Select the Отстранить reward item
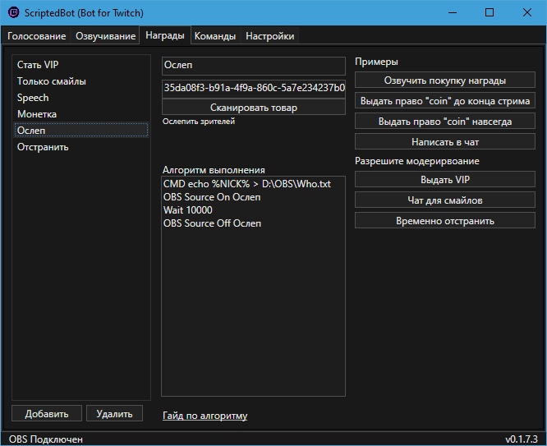The height and width of the screenshot is (446, 547). [81, 147]
